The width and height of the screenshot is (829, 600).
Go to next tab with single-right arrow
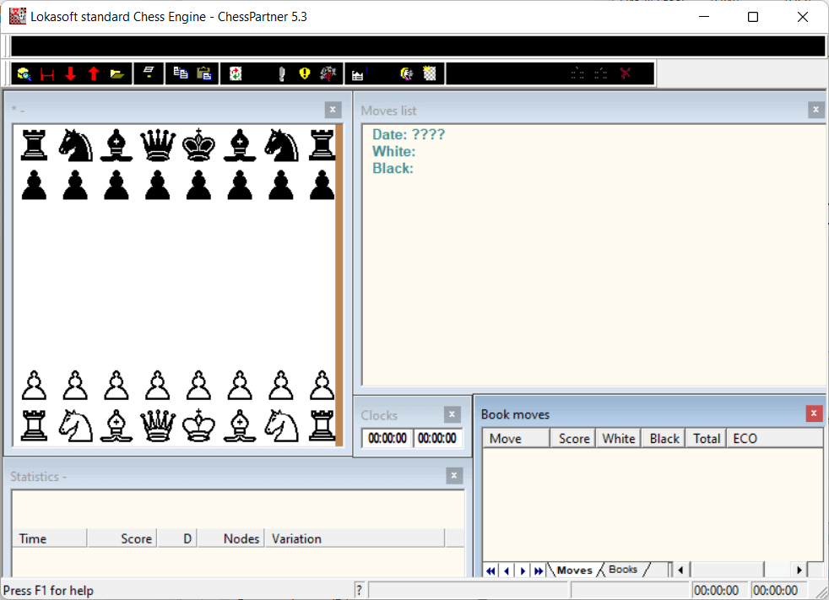coord(523,570)
